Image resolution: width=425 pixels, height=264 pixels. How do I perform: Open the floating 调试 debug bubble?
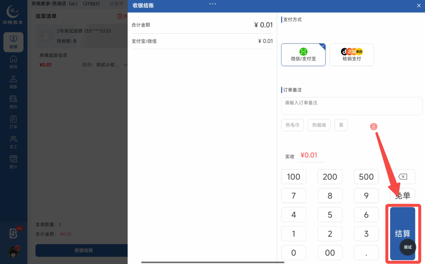(x=407, y=247)
